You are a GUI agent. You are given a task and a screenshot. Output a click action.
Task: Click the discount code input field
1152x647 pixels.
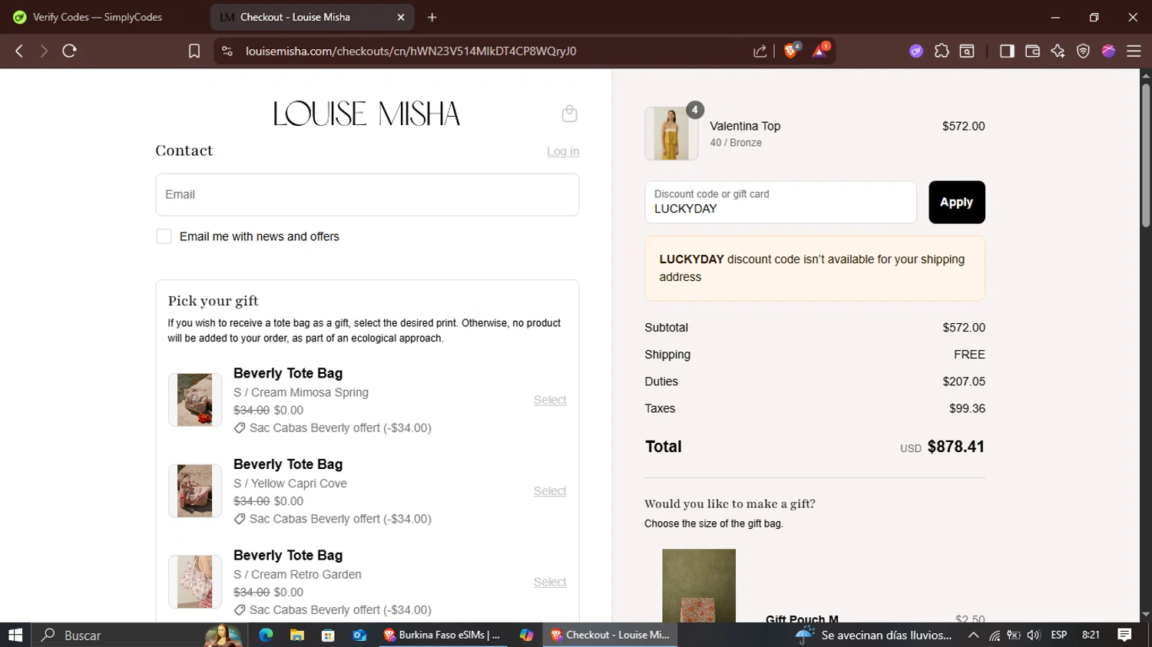pyautogui.click(x=780, y=202)
